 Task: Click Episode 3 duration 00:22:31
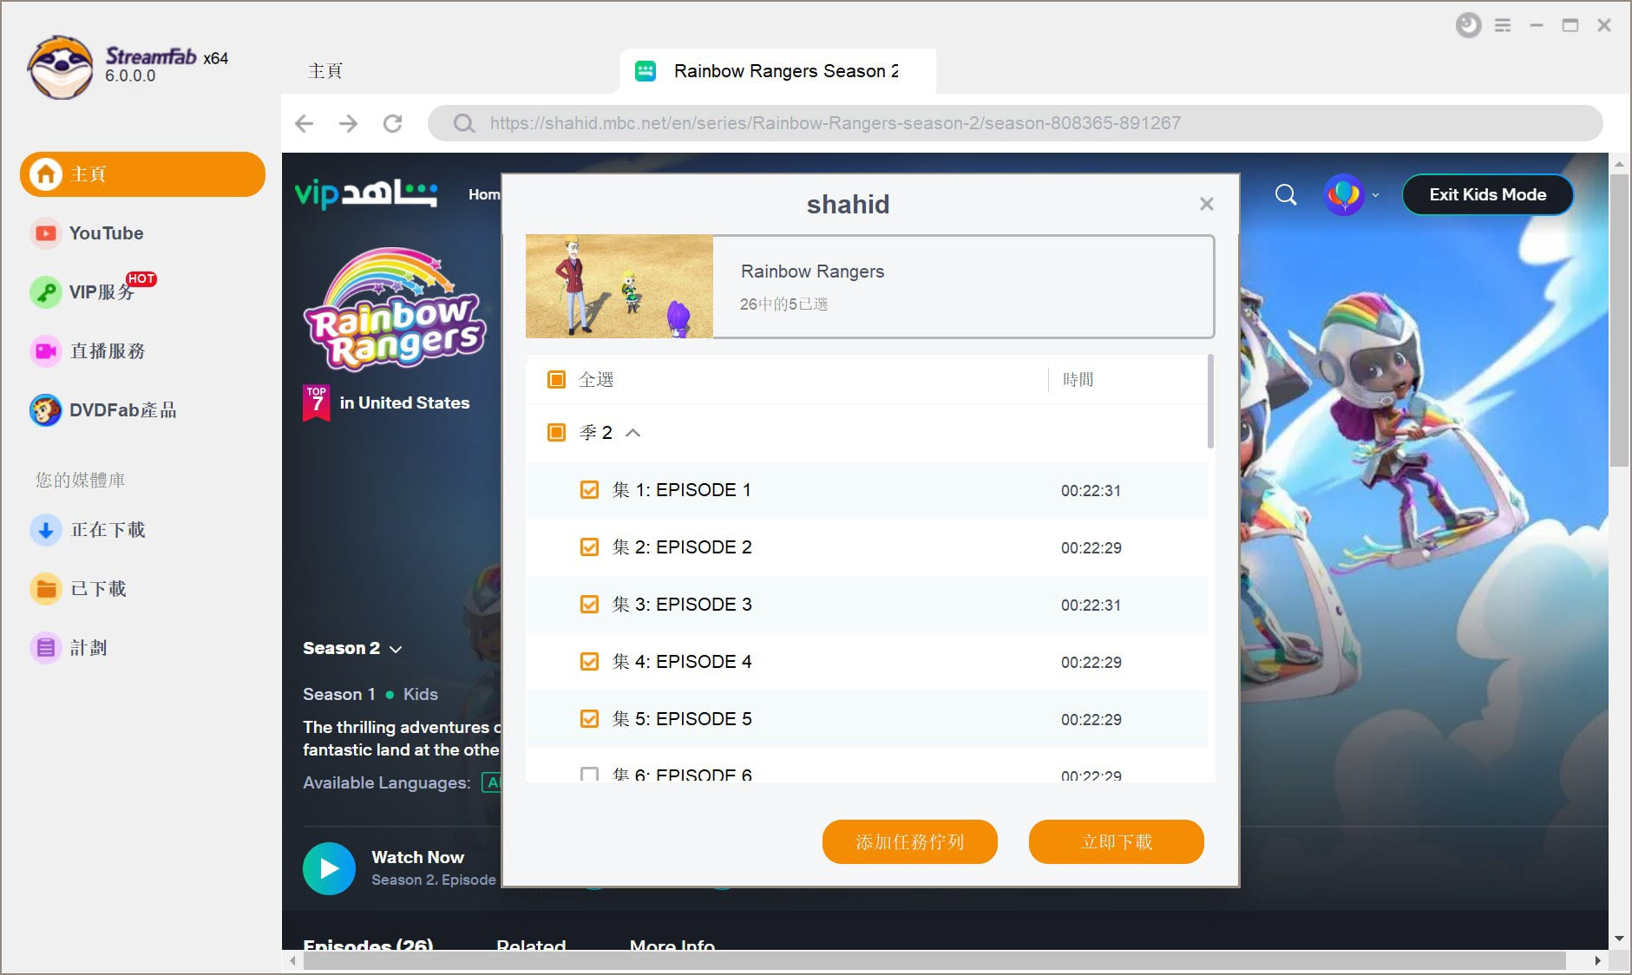click(1091, 605)
